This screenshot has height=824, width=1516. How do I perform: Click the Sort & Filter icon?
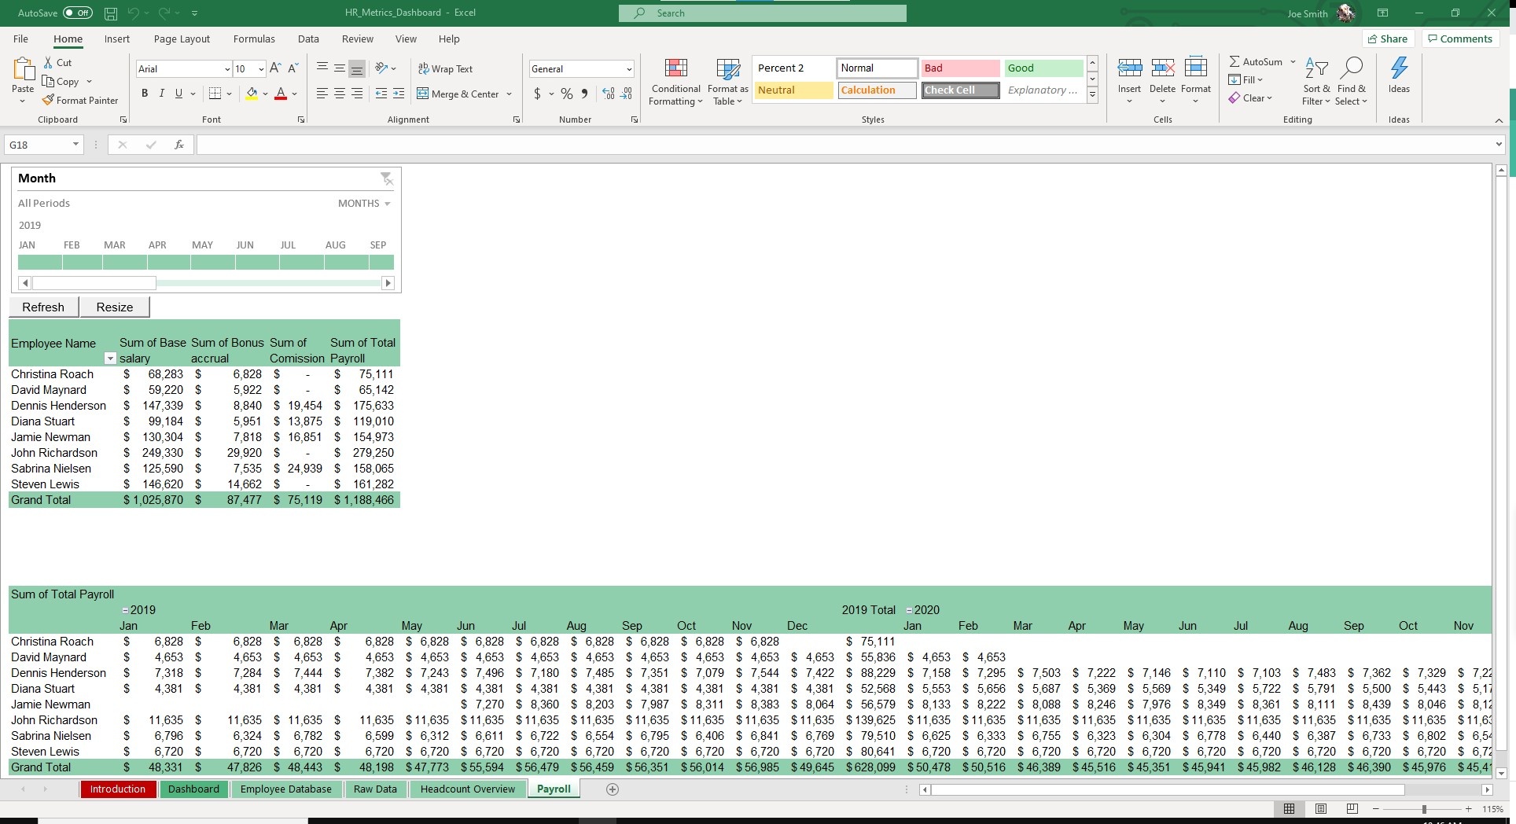[1316, 68]
